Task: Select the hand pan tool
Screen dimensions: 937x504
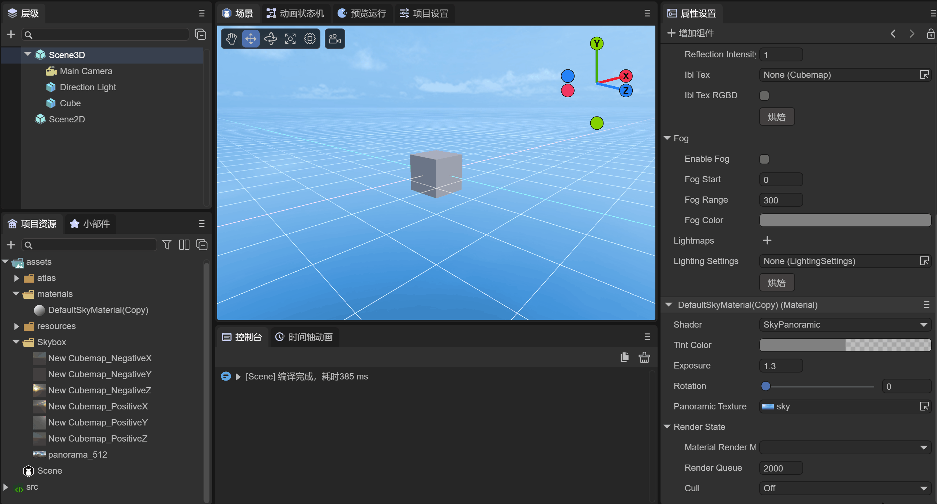Action: [x=231, y=39]
